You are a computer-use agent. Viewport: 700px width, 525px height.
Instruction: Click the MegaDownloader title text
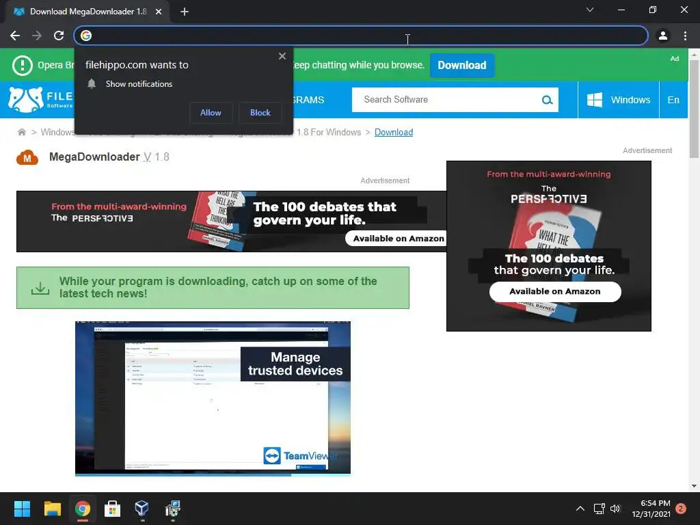pos(94,157)
